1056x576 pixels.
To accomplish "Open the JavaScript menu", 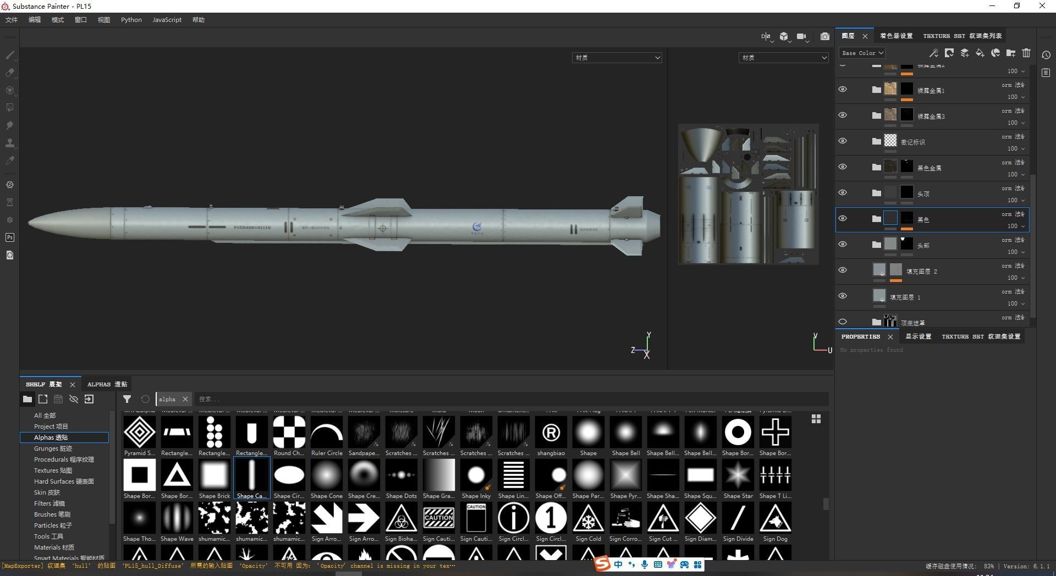I will click(167, 20).
